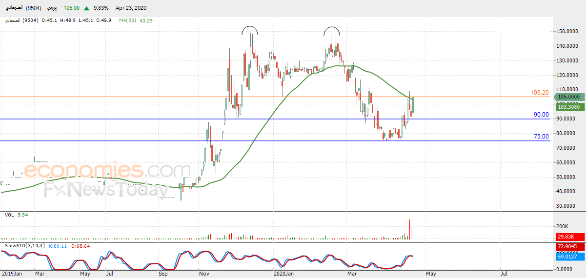Click the يومي timeframe label in header
Screen dimensions: 586x278
point(52,8)
